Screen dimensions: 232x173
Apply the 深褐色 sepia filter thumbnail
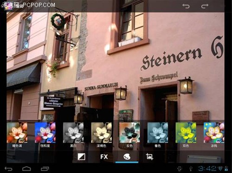pos(102,133)
